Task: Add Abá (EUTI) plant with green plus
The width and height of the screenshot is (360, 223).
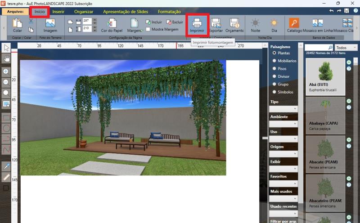Action: [x=349, y=62]
